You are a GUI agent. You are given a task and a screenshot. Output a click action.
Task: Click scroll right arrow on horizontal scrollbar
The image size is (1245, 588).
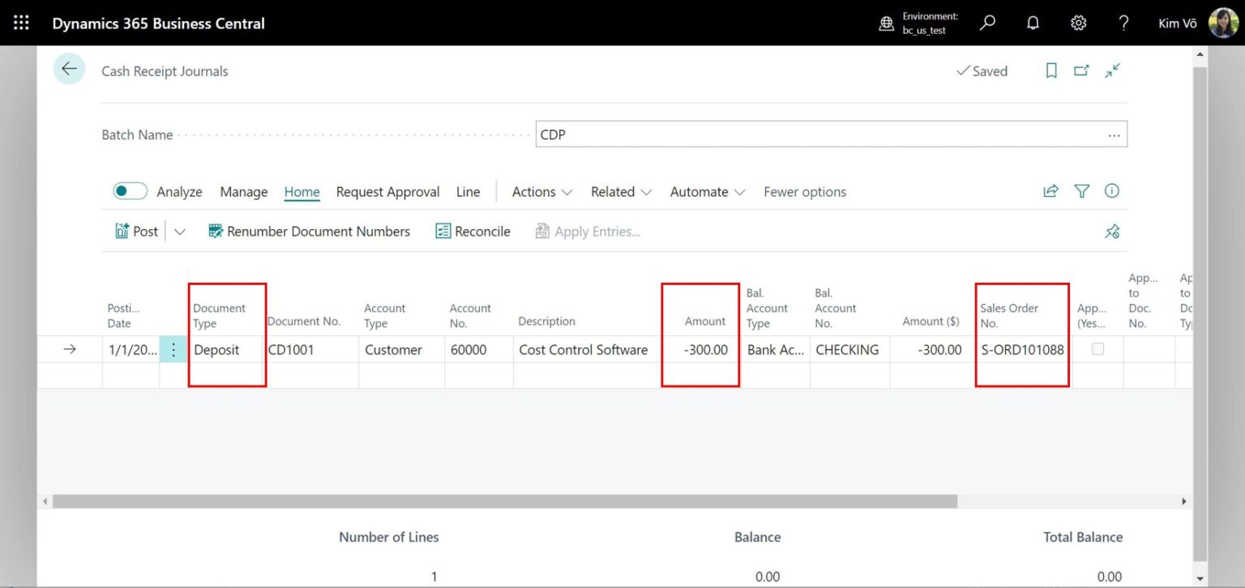pyautogui.click(x=1183, y=501)
